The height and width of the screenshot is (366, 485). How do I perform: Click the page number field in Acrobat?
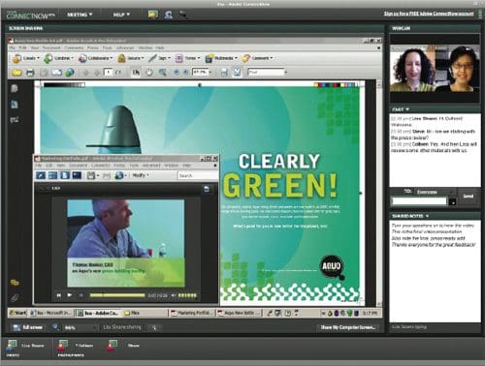click(108, 72)
